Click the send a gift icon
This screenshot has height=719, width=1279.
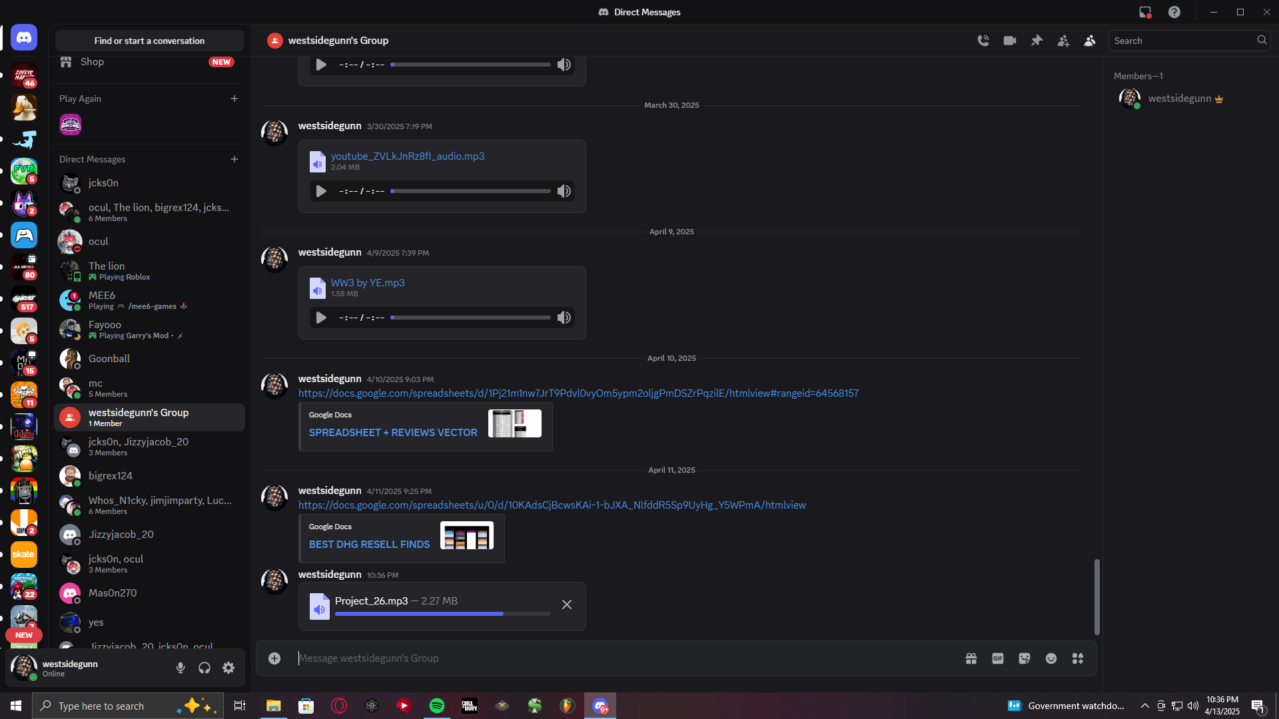[x=971, y=658]
